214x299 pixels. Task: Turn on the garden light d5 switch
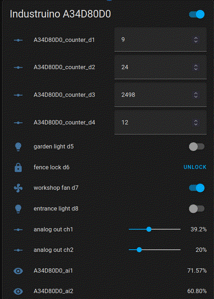[197, 146]
